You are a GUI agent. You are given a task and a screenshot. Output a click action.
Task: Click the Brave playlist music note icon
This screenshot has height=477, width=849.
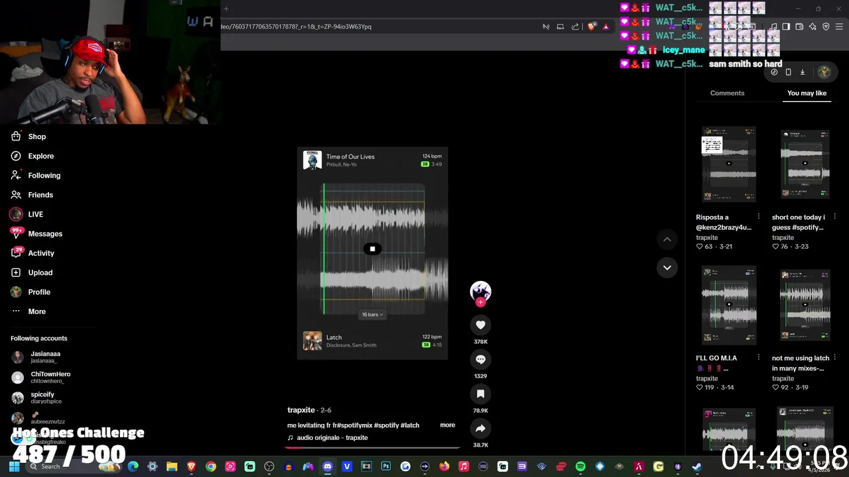(773, 26)
